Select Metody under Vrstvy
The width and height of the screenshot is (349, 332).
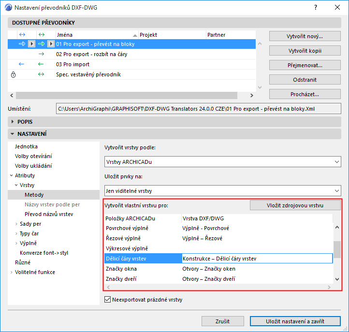[x=54, y=195]
